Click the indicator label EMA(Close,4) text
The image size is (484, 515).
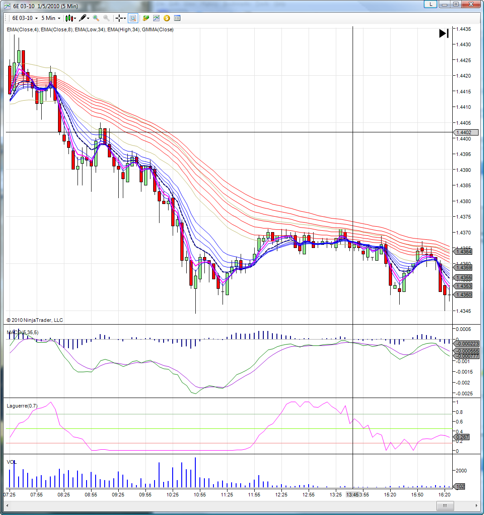tap(22, 29)
